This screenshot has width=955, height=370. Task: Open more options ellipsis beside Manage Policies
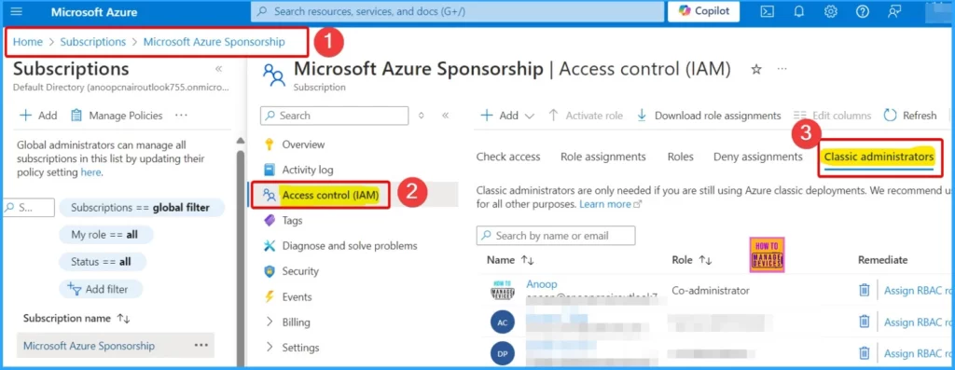(181, 115)
